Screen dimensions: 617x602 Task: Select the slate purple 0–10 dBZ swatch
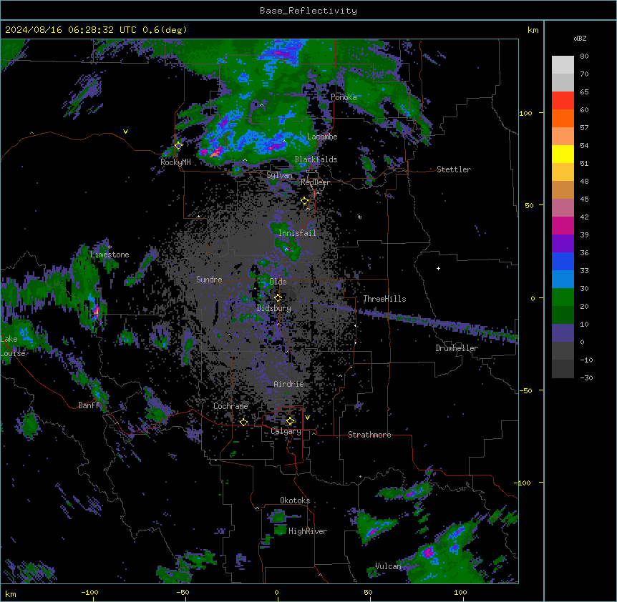click(563, 333)
